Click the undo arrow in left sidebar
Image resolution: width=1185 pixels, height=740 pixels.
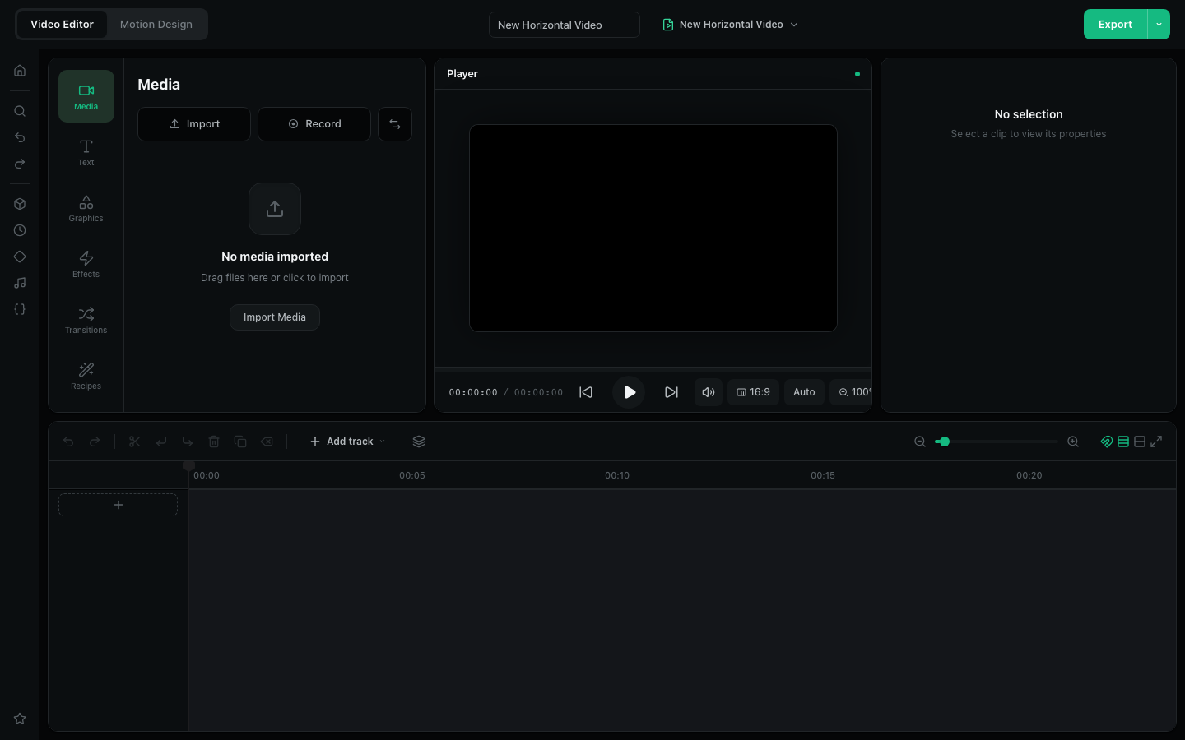[20, 137]
